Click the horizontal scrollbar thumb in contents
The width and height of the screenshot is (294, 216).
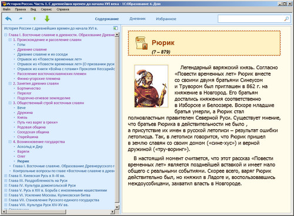tap(36, 212)
